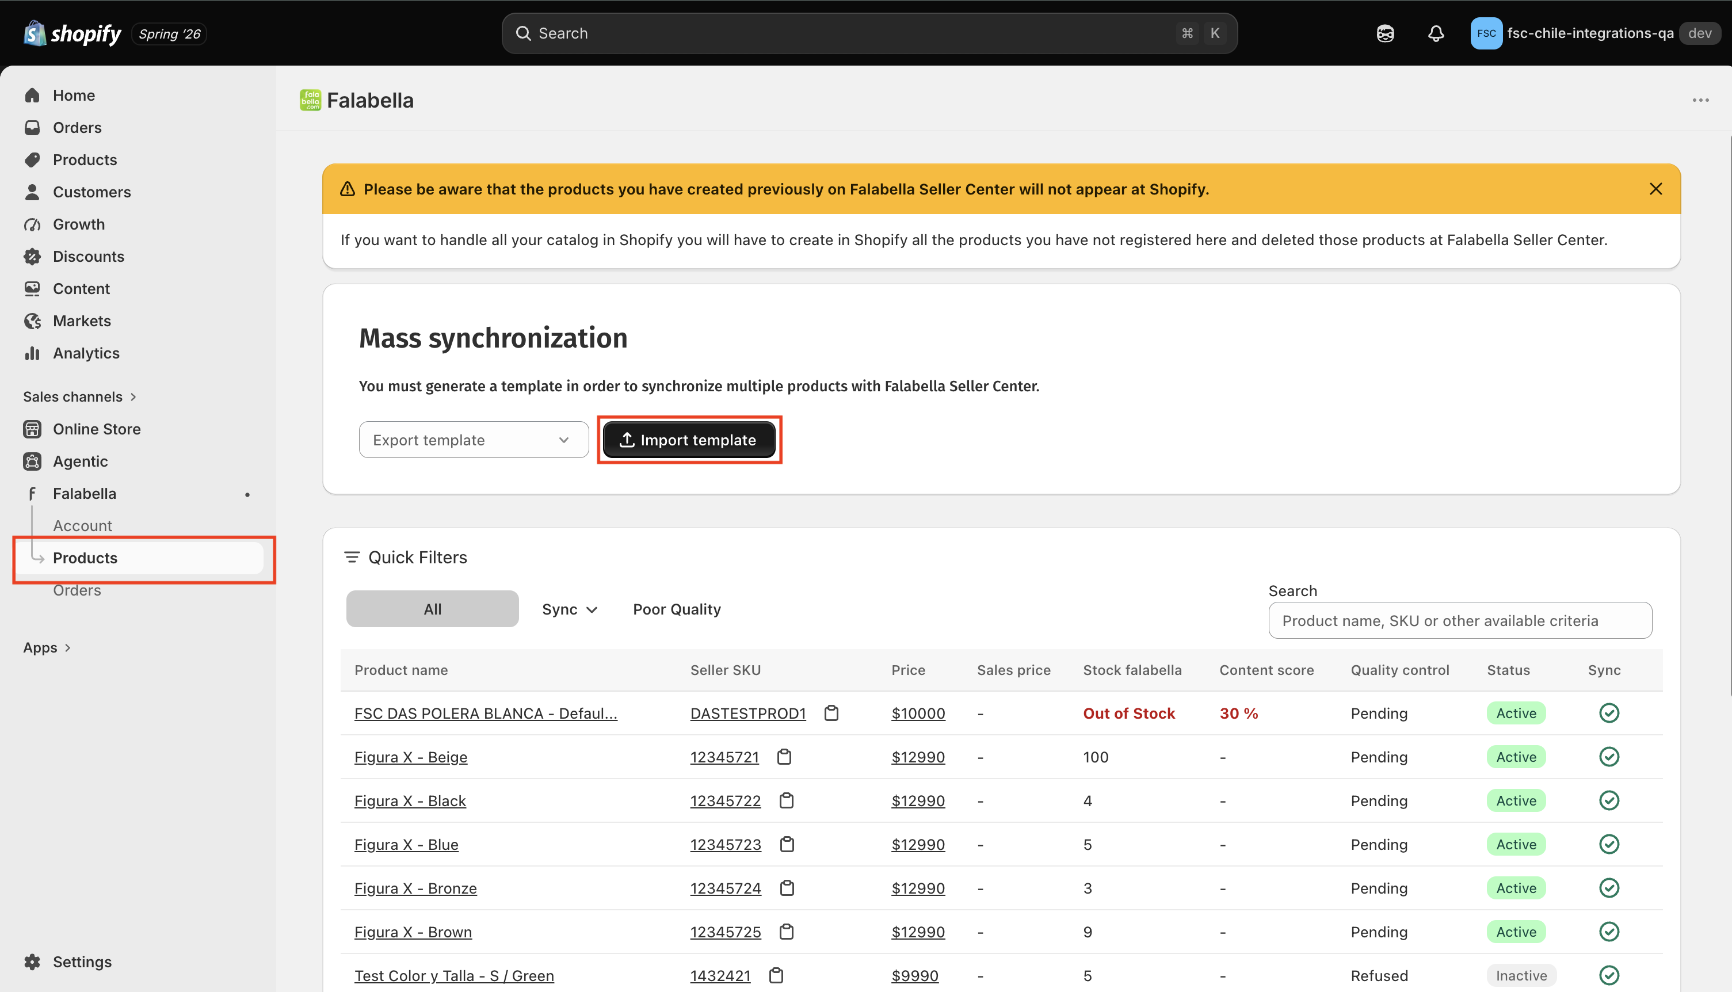Copy SKU DASTESTPROD1 with clipboard icon
The image size is (1732, 992).
click(x=831, y=714)
